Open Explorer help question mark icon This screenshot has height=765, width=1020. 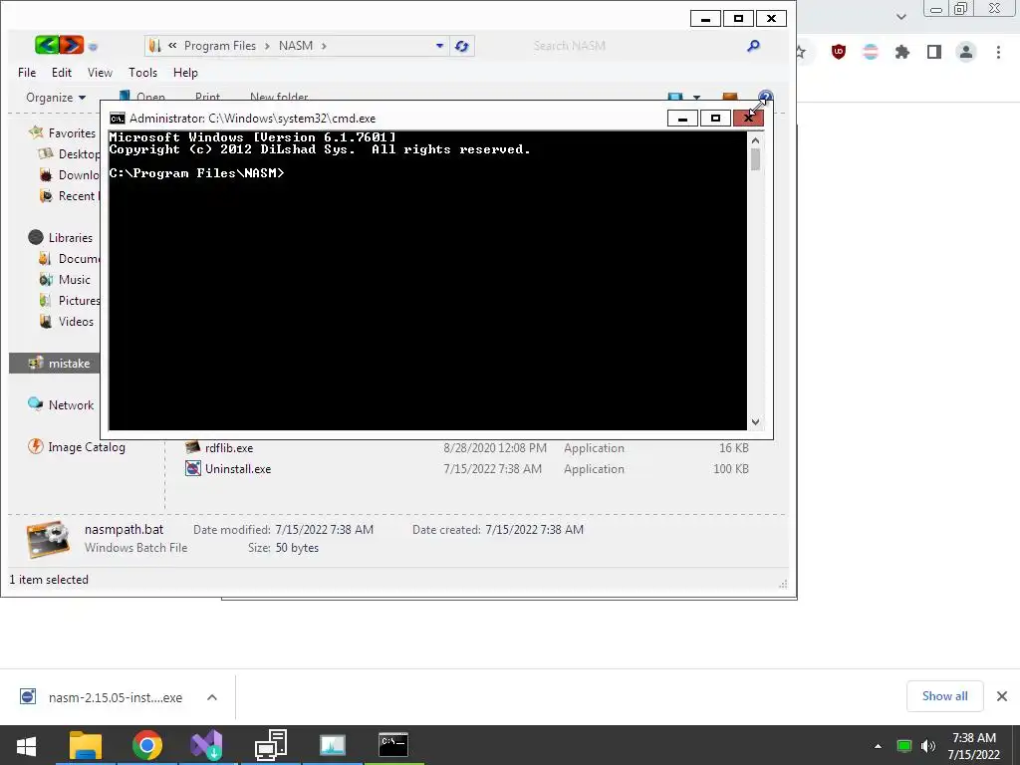(x=766, y=97)
